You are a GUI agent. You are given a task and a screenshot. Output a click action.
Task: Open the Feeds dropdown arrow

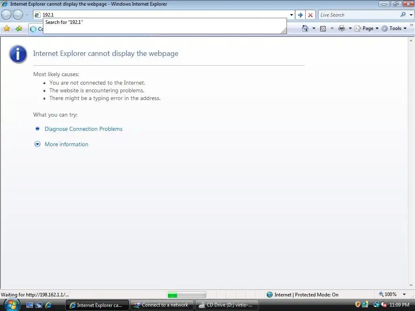[332, 28]
